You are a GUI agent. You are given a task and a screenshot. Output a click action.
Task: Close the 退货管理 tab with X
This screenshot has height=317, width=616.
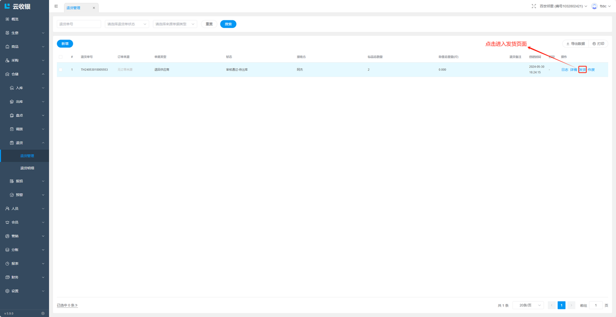point(94,8)
